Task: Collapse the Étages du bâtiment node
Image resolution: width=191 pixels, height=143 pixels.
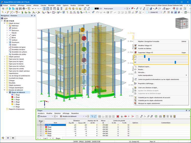Action: [x=7, y=92]
